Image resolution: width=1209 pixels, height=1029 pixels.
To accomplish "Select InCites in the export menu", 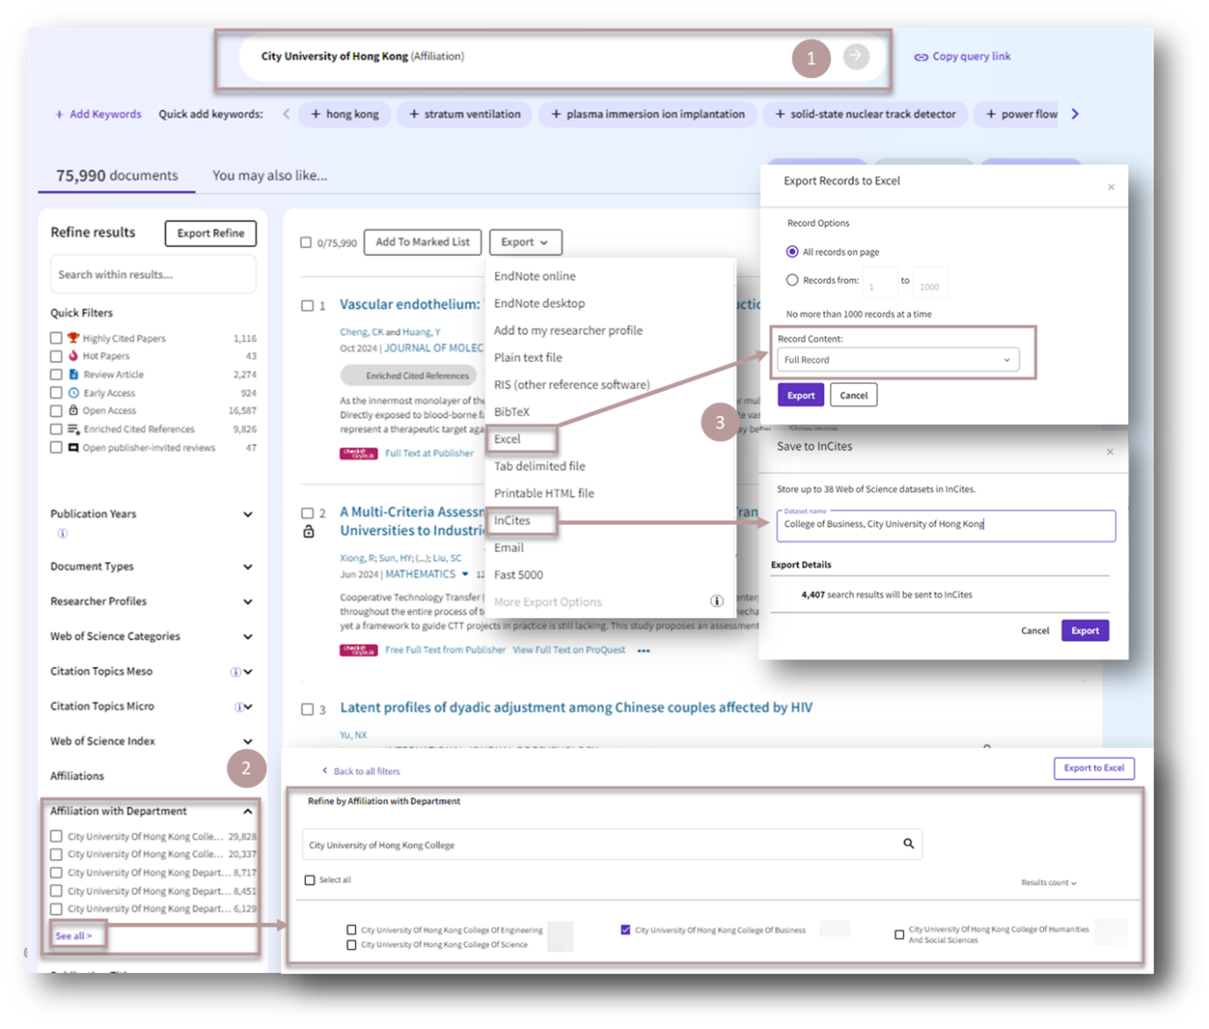I will pos(512,520).
